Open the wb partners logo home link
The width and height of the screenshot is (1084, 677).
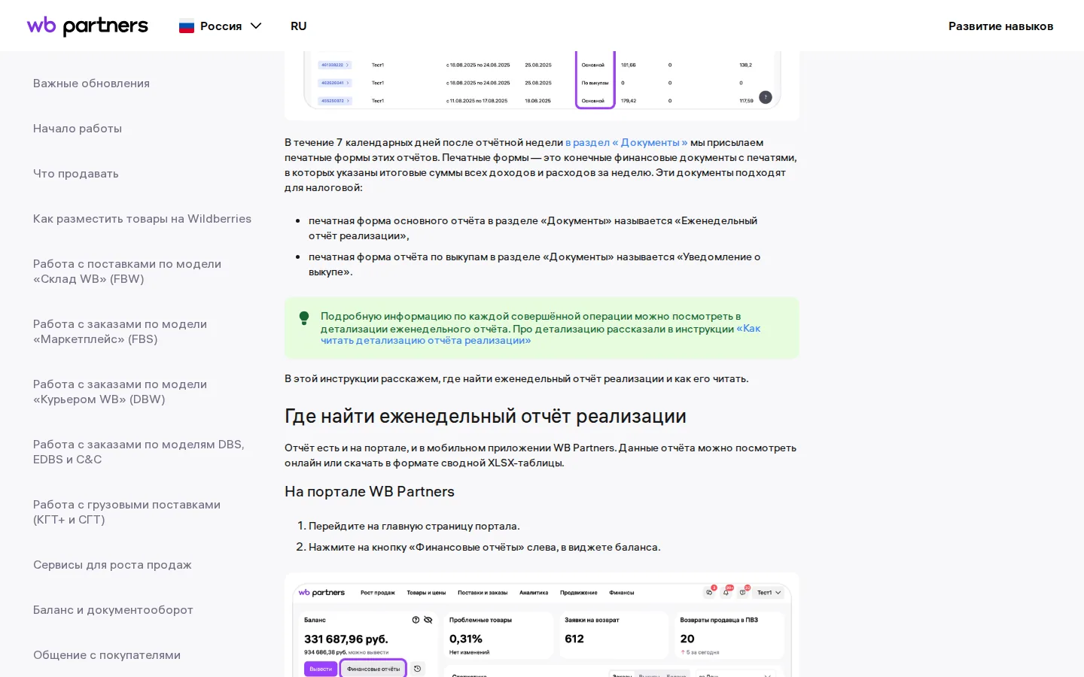pyautogui.click(x=87, y=26)
